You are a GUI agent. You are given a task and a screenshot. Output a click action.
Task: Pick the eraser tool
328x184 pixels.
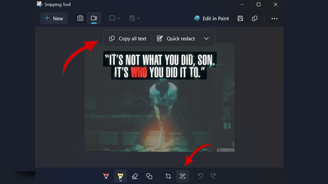coord(135,176)
